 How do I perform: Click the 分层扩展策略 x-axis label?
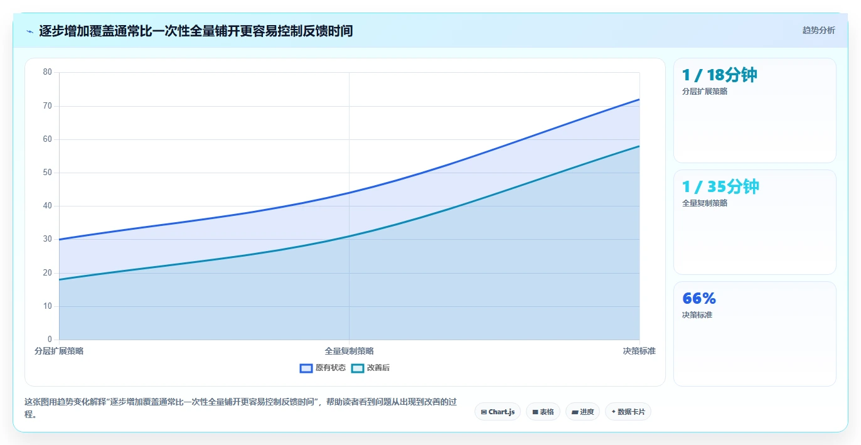point(59,351)
